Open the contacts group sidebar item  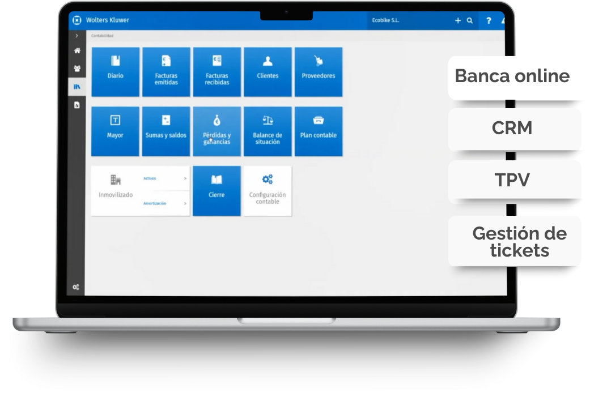pyautogui.click(x=77, y=69)
